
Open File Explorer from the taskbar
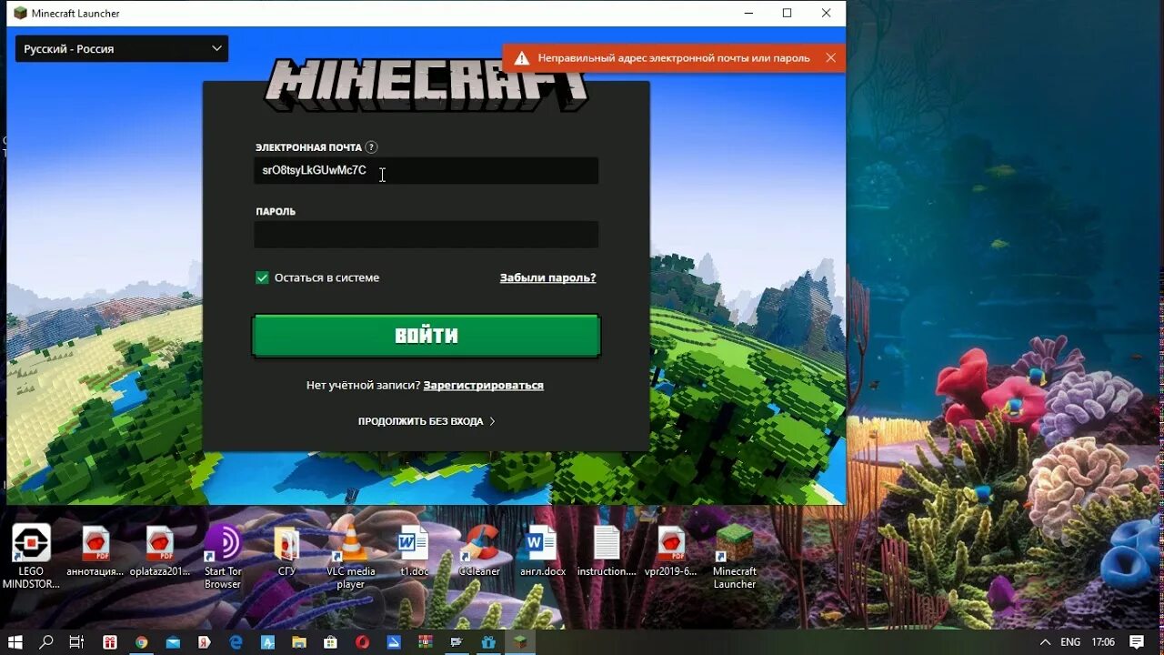tap(299, 641)
